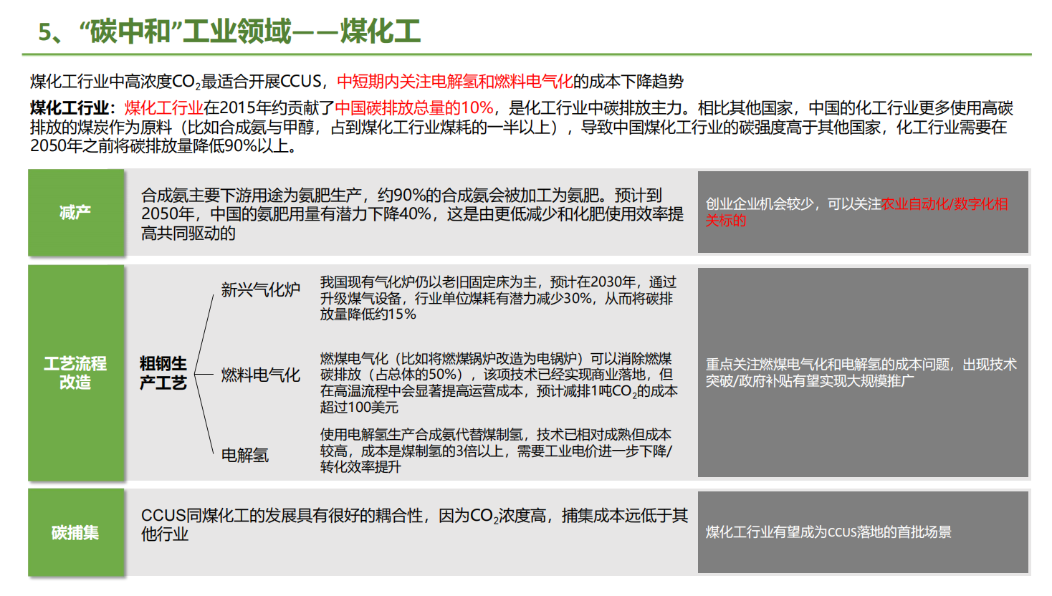Click the CCUS同煤化工 coupling description text
The width and height of the screenshot is (1052, 596).
[413, 524]
